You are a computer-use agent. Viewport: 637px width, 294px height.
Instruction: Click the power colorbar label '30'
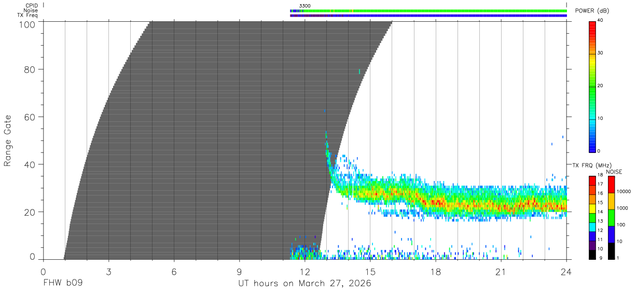[x=600, y=53]
